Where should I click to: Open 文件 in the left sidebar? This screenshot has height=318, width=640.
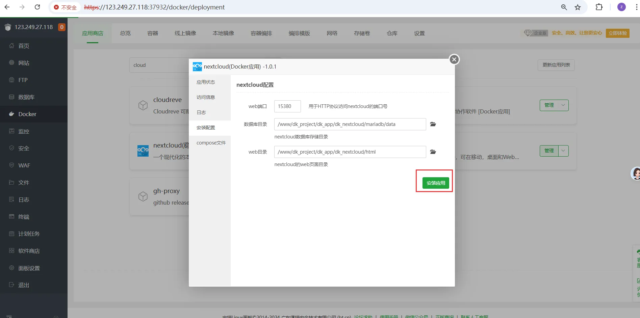pos(34,183)
